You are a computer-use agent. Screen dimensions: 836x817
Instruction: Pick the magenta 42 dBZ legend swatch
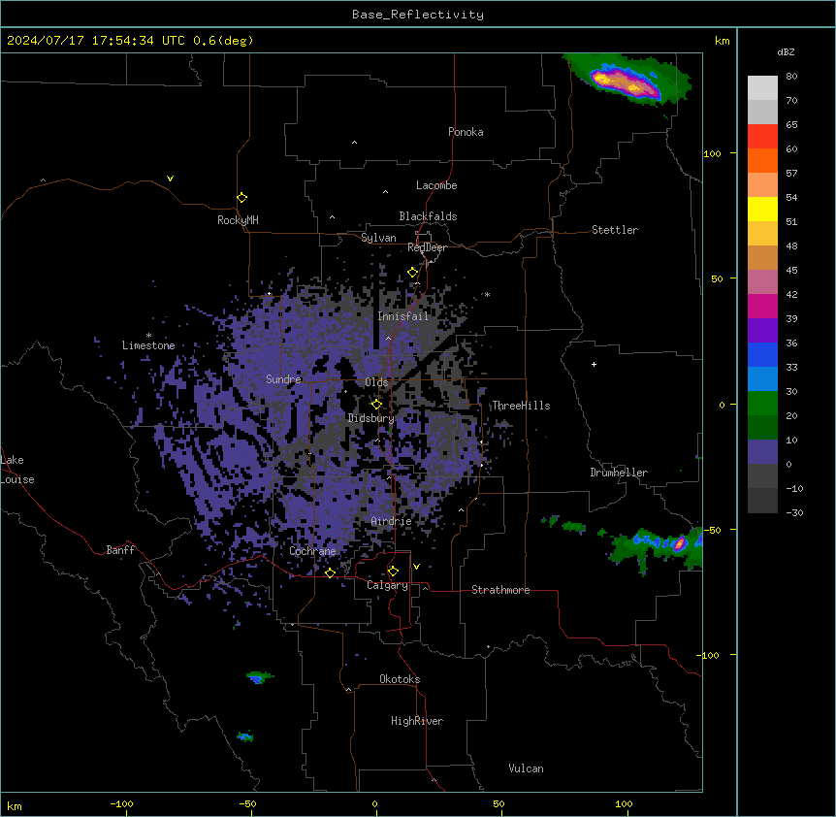[762, 306]
